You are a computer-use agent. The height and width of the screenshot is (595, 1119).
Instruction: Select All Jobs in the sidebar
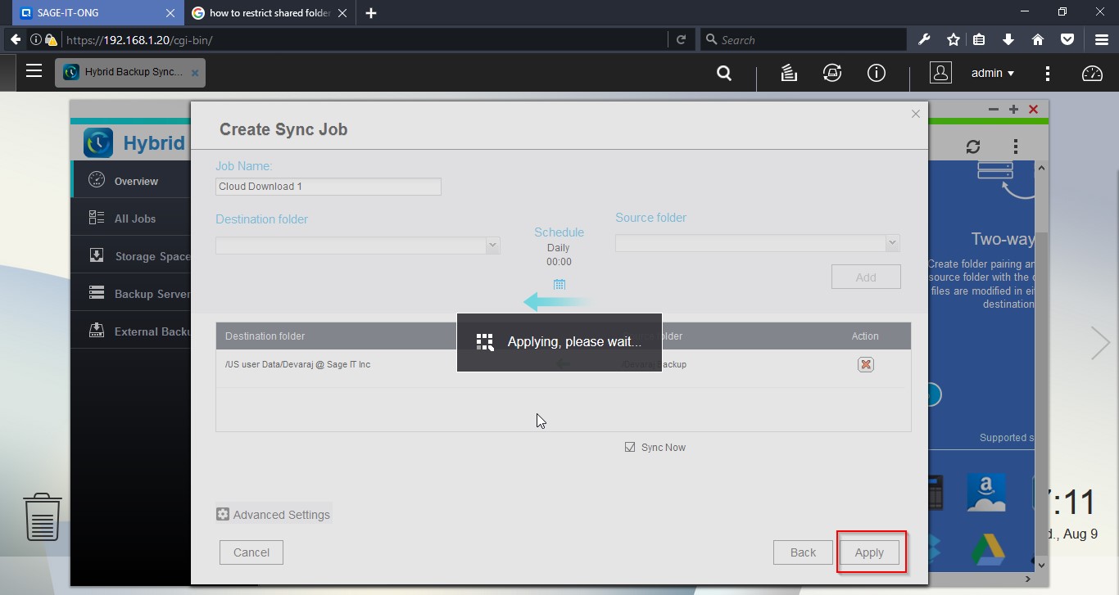tap(134, 219)
